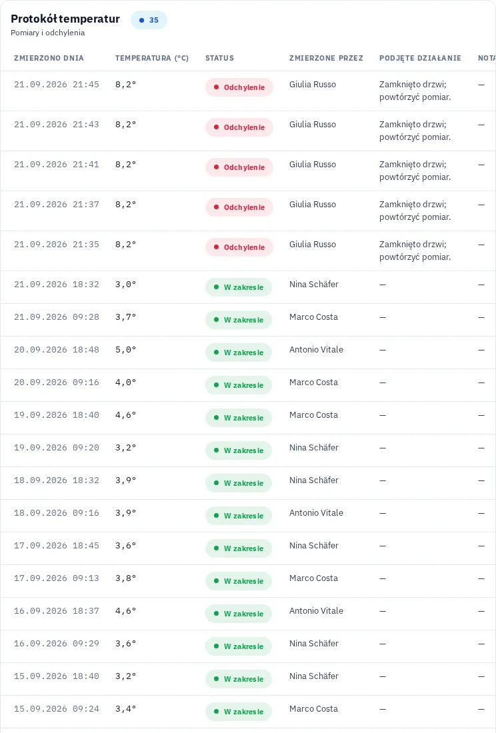Click the 4,0° temperature value
The height and width of the screenshot is (733, 496).
click(x=126, y=382)
